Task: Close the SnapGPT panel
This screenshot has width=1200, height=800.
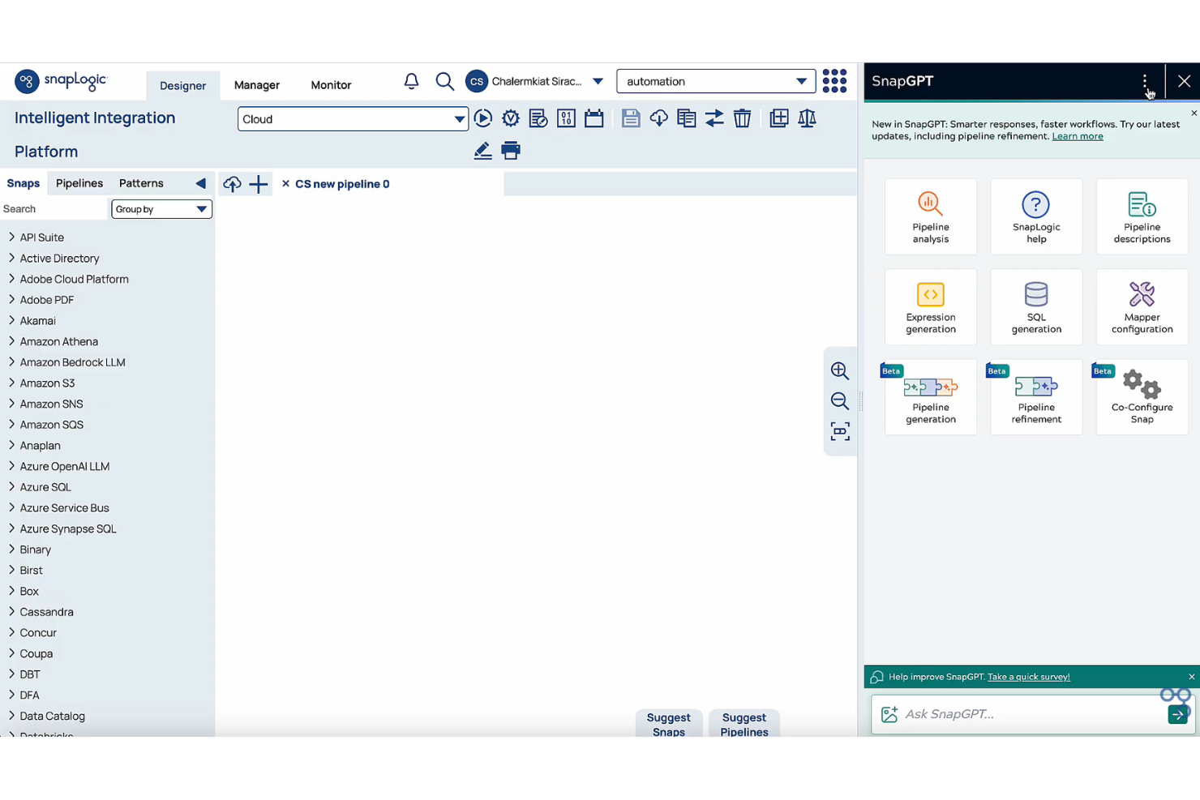Action: 1184,81
